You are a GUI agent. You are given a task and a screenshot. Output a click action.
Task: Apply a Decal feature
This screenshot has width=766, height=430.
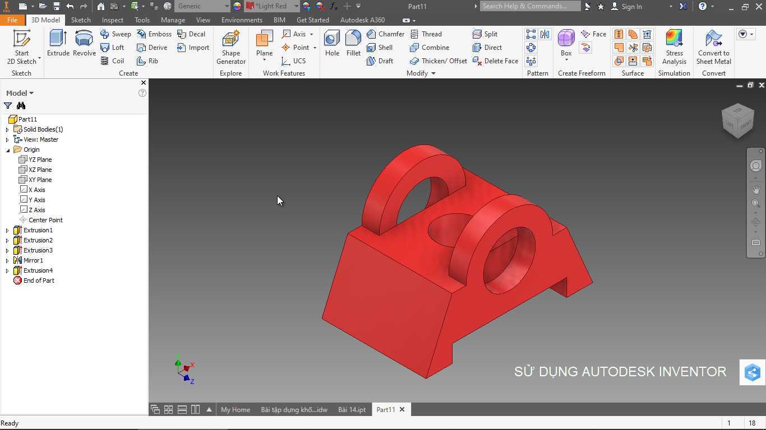(191, 34)
